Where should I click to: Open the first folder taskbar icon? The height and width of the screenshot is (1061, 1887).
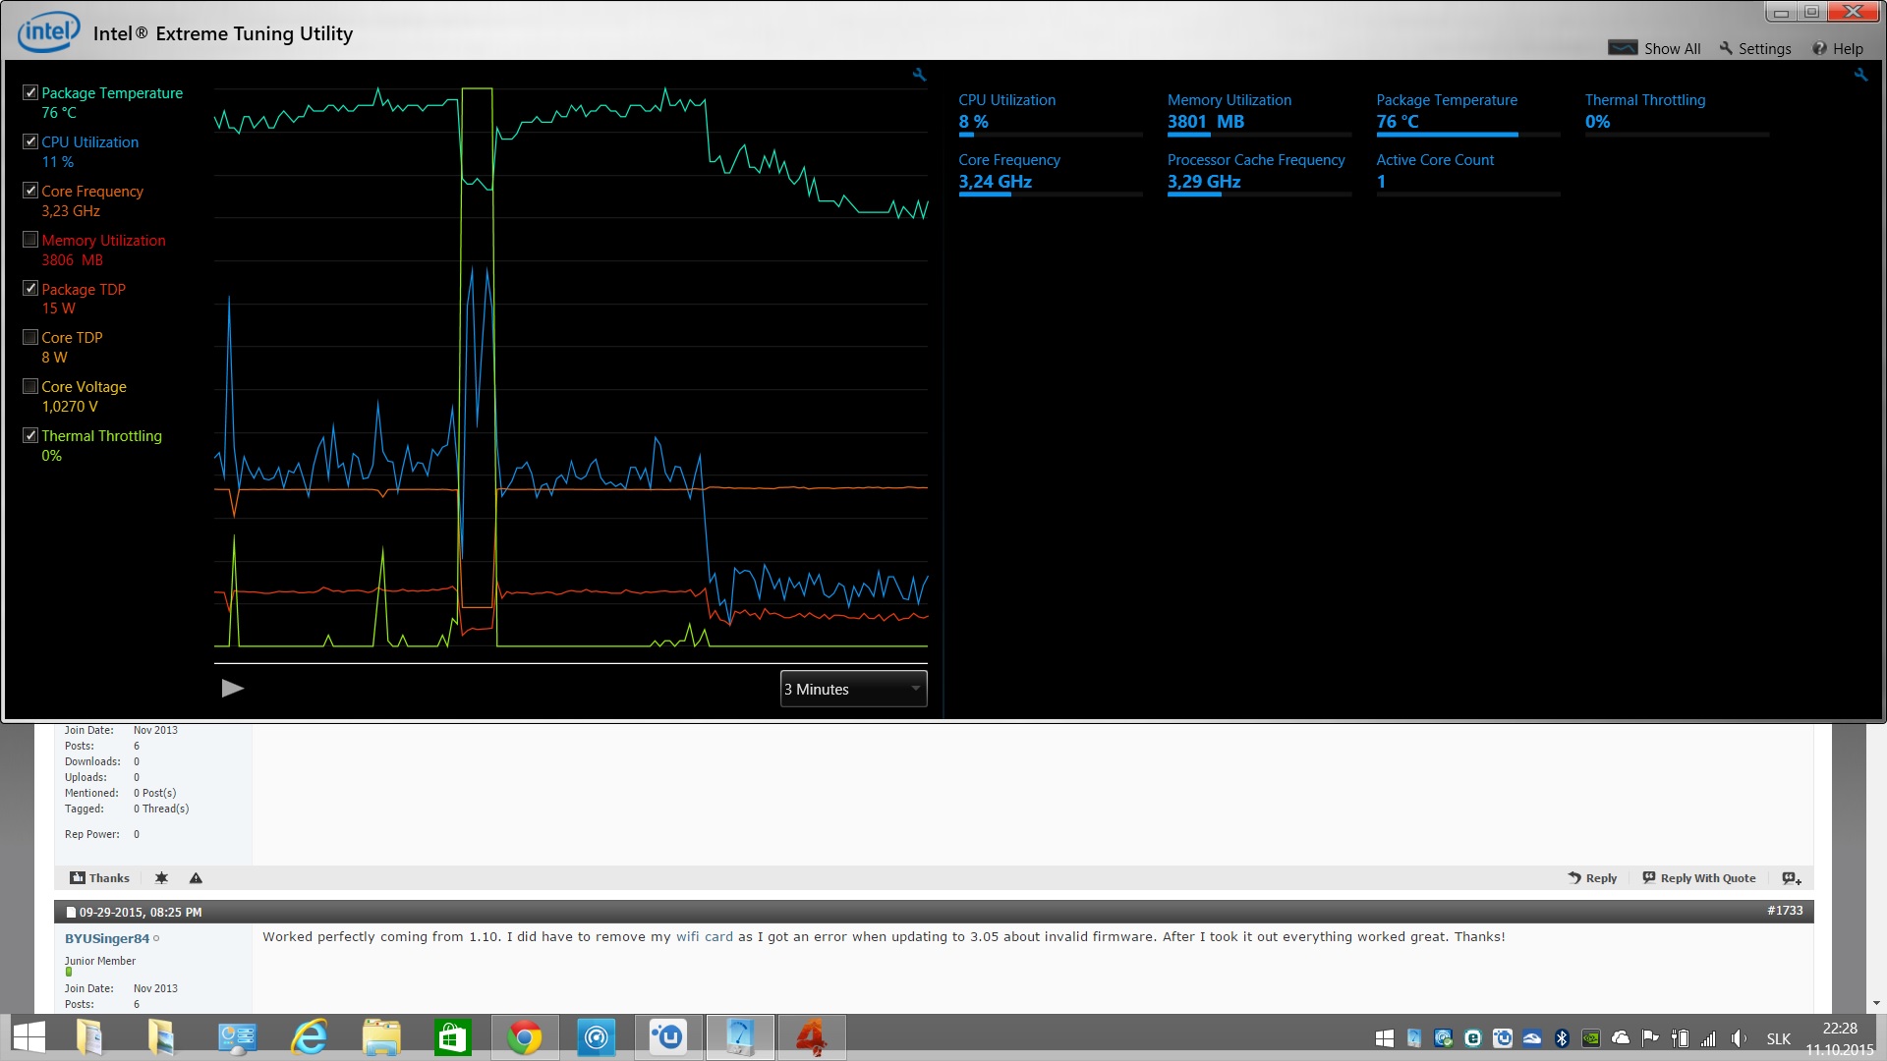point(89,1037)
